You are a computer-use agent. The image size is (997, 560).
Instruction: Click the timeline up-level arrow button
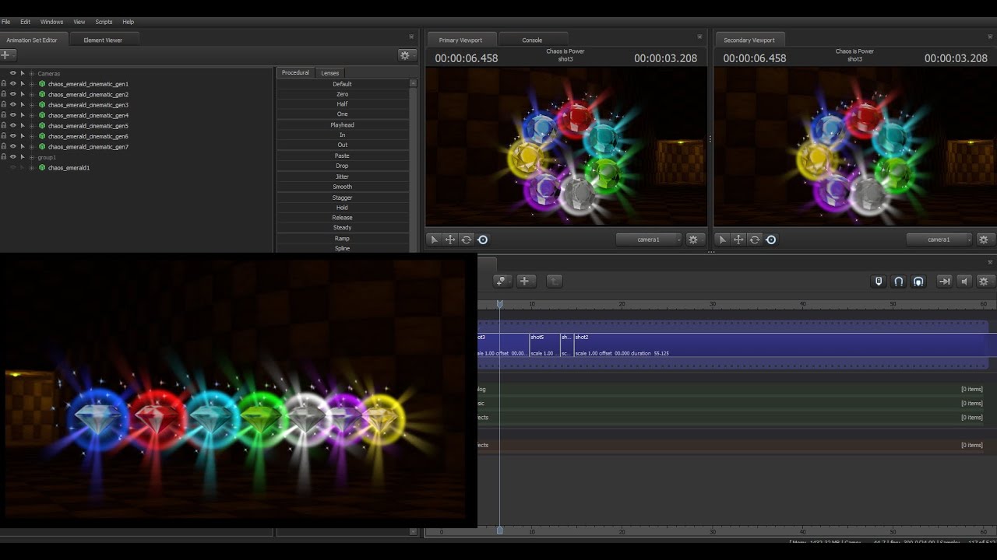click(554, 281)
